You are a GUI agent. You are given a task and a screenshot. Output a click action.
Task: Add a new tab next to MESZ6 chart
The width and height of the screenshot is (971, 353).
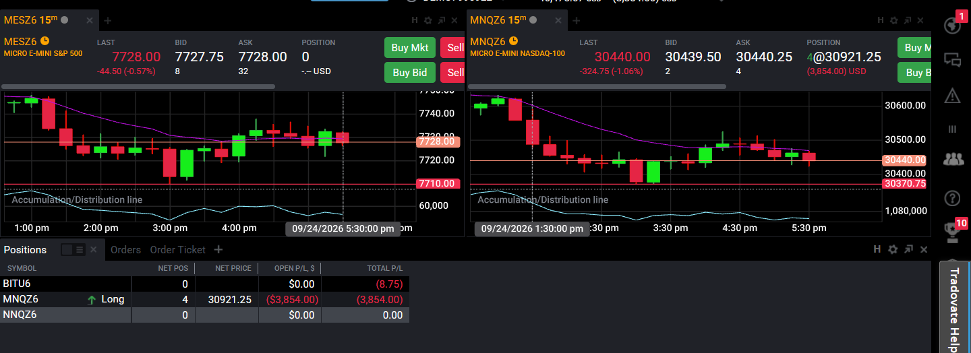point(108,21)
